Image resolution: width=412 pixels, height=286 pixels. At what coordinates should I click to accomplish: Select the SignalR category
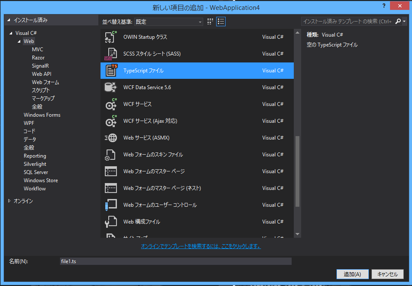tap(40, 66)
